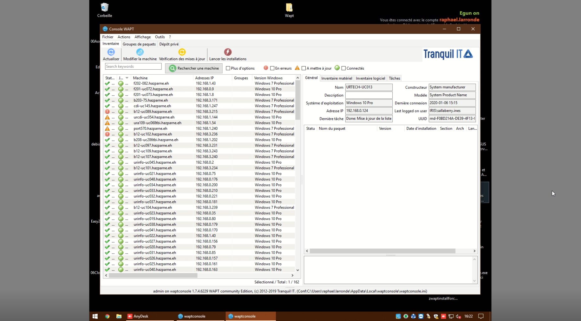Click the UUID field
581x321 pixels.
452,119
